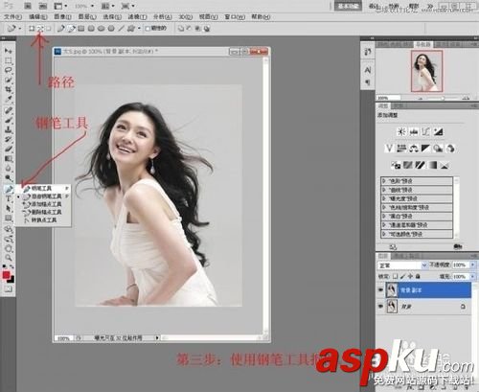Screen dimensions: 479x392
Task: Choose 钢笔工具 in the pen flyout
Action: coord(43,189)
